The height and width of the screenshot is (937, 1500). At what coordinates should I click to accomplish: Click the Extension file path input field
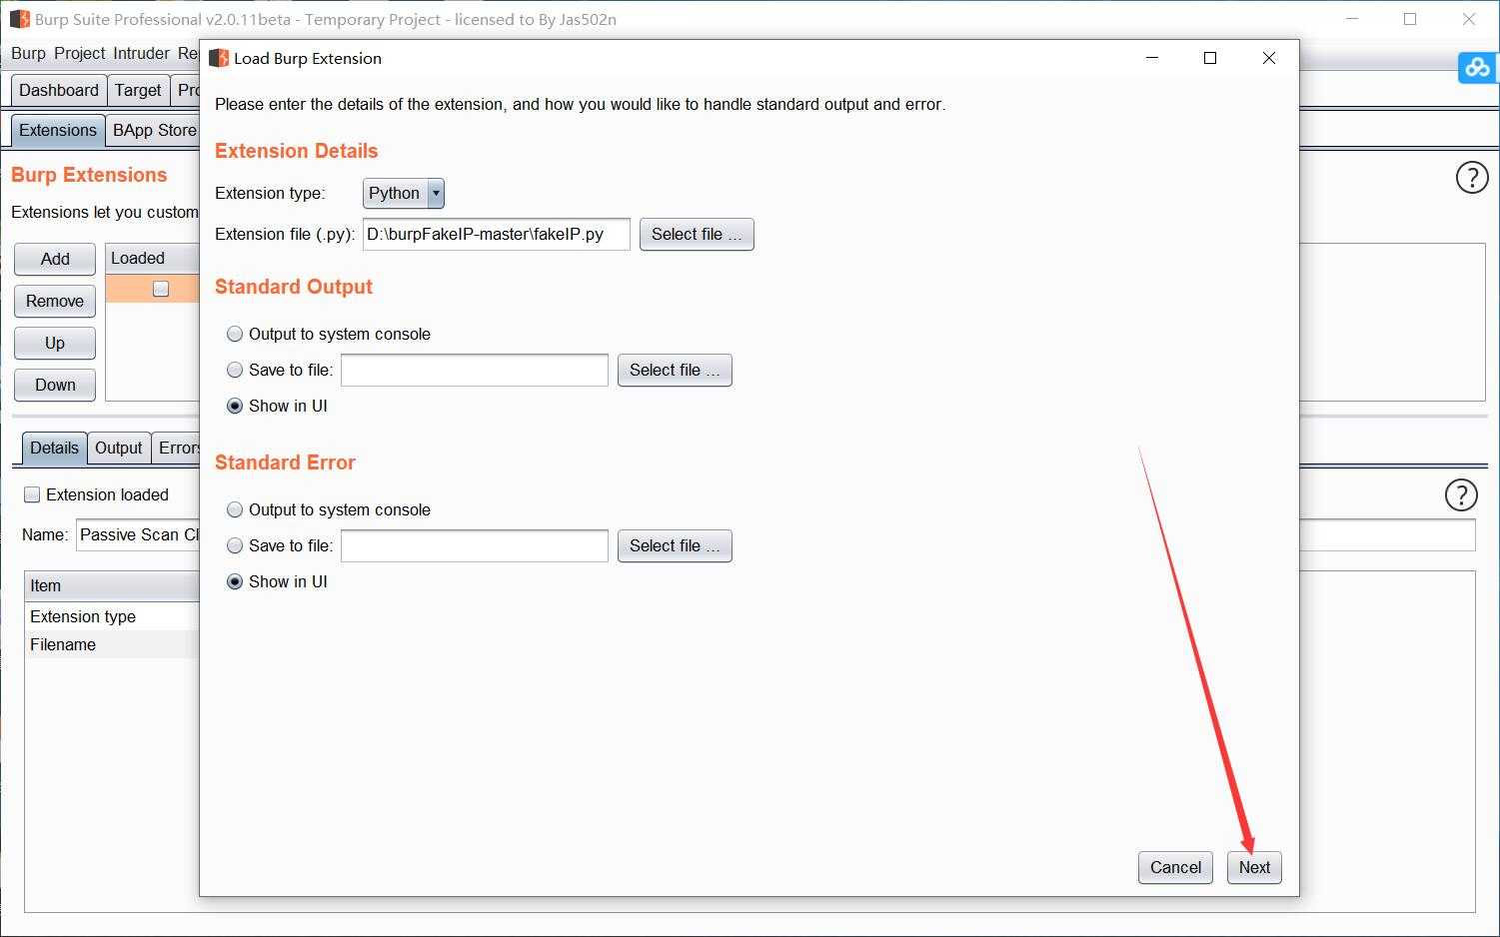click(x=497, y=234)
